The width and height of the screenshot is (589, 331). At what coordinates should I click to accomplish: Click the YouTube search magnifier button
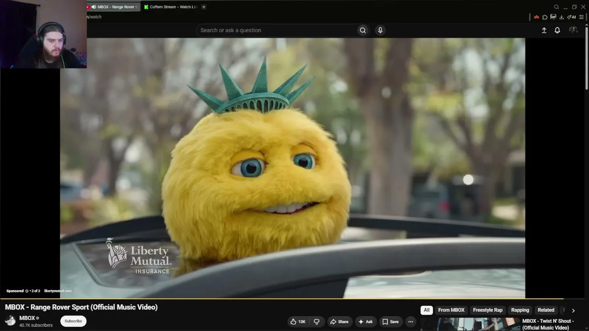click(x=363, y=30)
